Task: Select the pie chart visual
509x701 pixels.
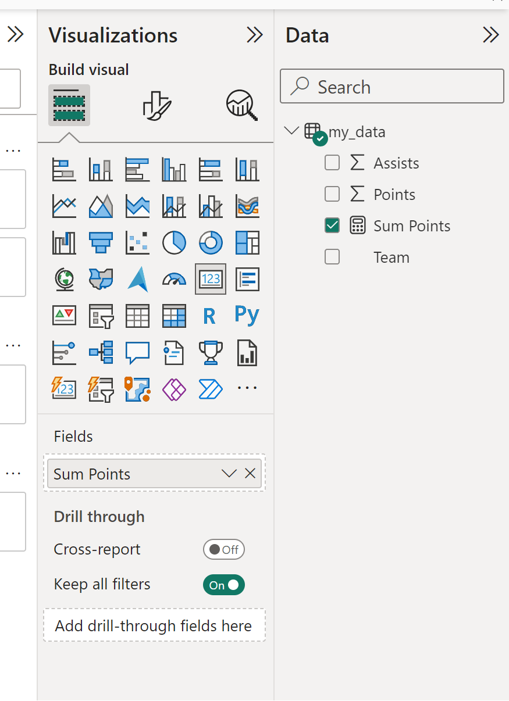Action: pos(174,242)
